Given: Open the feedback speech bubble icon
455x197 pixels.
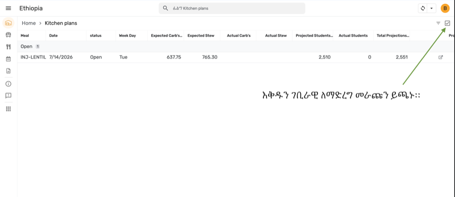Looking at the screenshot, I should tap(9, 95).
